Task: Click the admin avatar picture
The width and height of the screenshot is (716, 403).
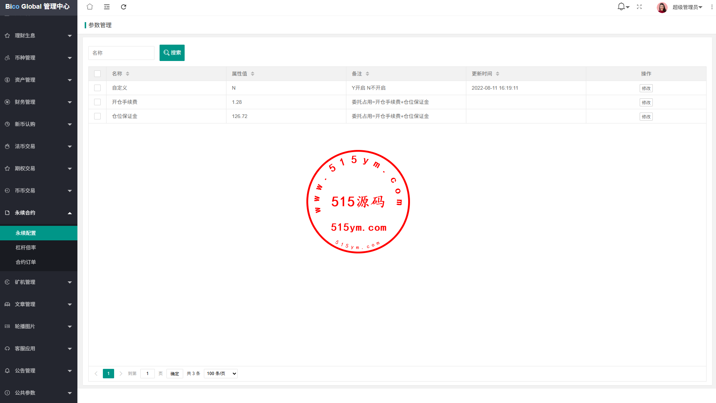Action: click(x=662, y=7)
